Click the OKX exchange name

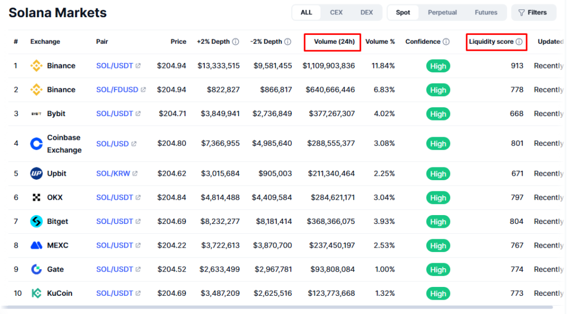pyautogui.click(x=55, y=197)
